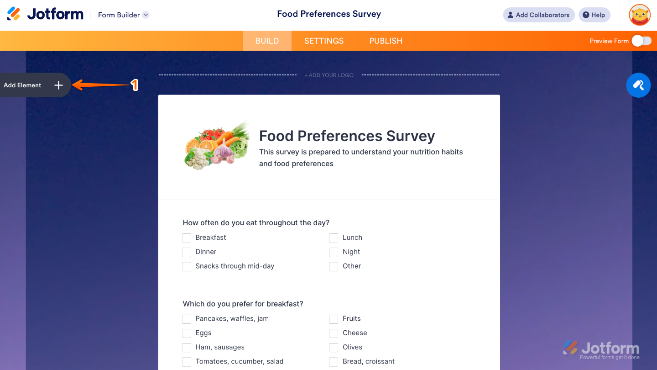Switch to the SETTINGS tab
This screenshot has width=657, height=370.
(x=324, y=41)
